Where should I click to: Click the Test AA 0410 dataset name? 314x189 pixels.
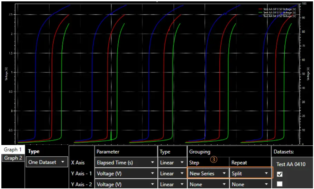click(291, 164)
